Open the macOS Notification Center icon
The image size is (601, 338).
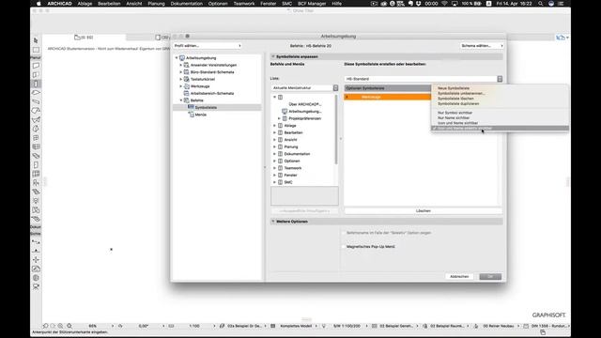[561, 4]
